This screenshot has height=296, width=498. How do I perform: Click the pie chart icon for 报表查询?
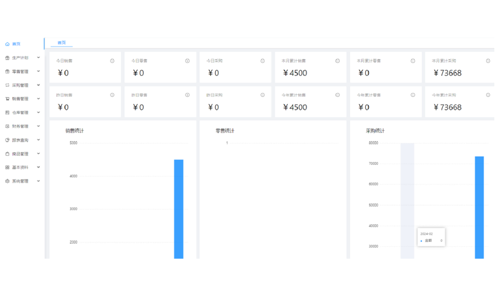7,140
